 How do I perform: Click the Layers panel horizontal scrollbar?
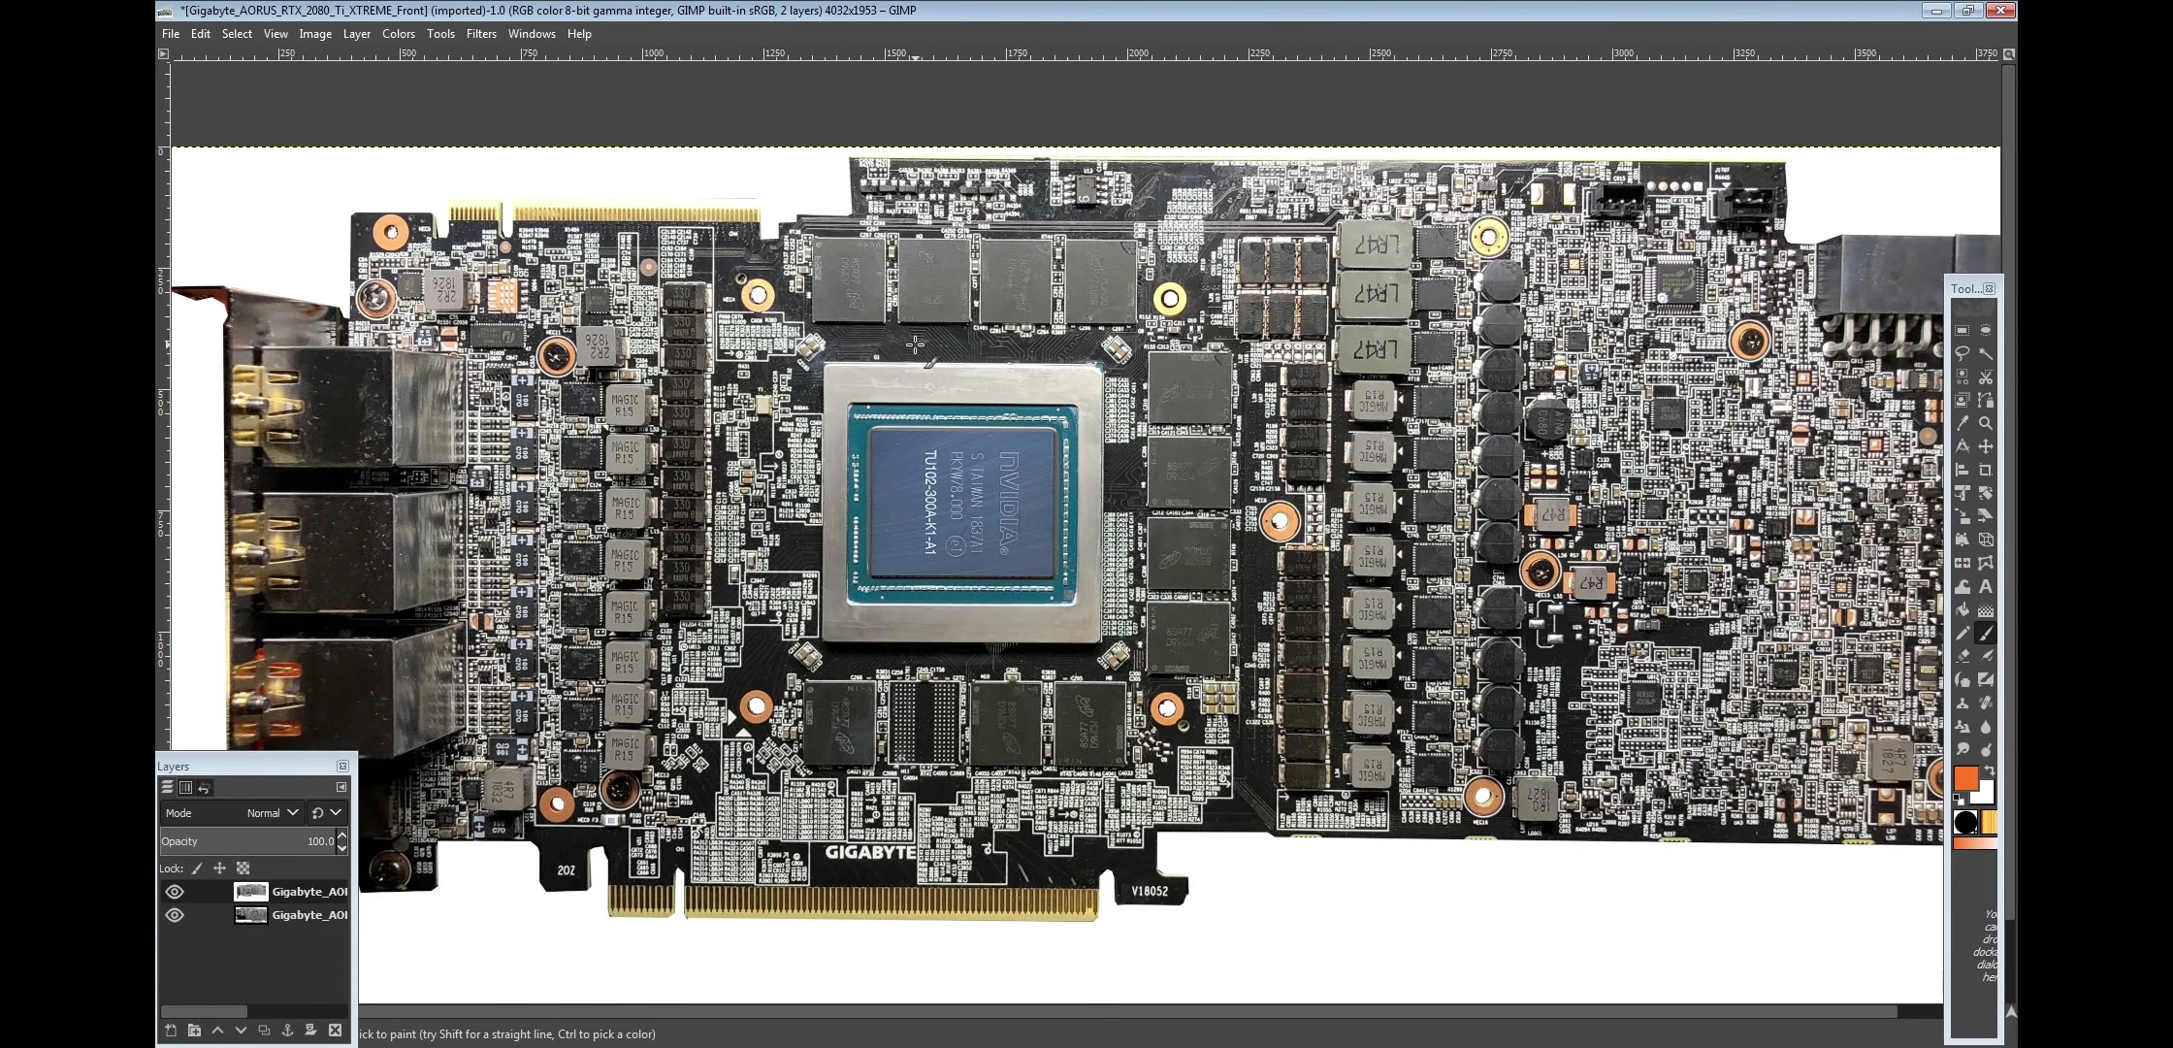(204, 1011)
